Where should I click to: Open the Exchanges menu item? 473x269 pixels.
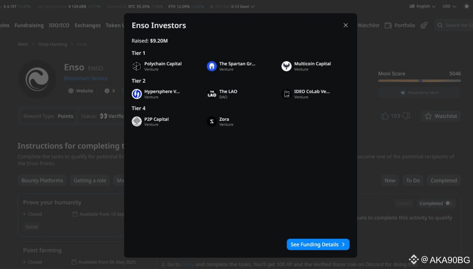click(88, 25)
